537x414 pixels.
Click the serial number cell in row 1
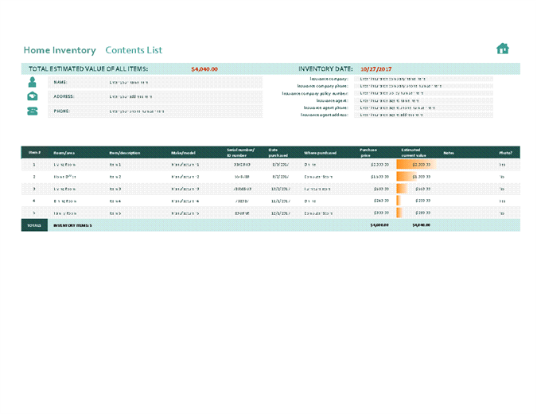point(242,165)
